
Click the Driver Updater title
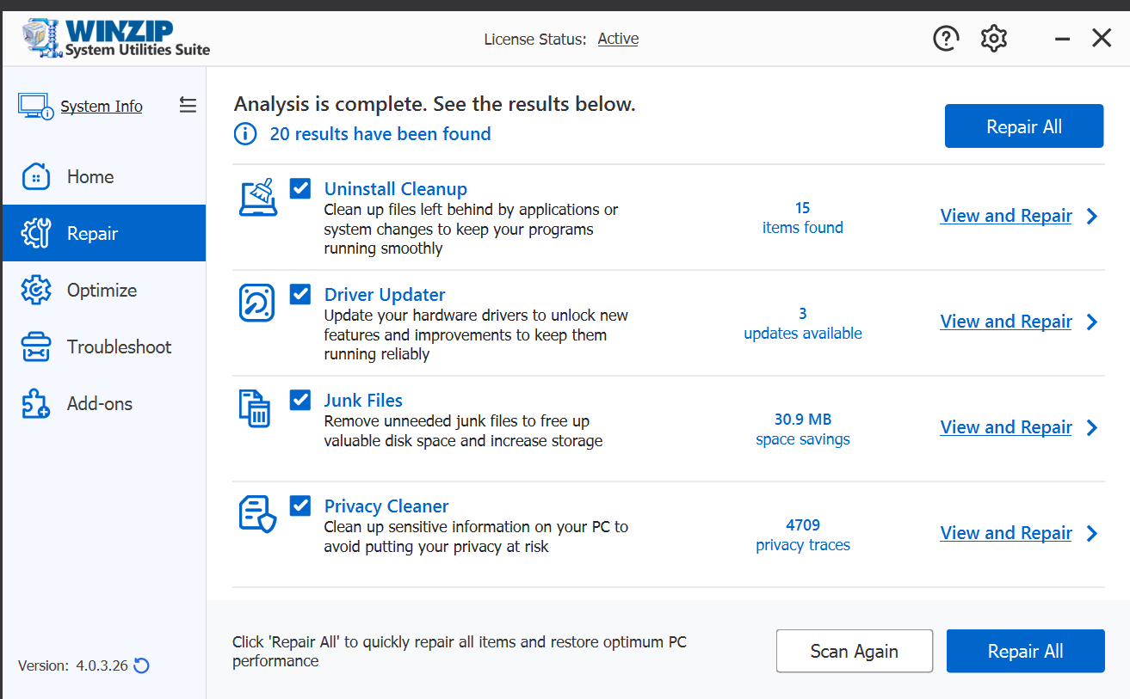[385, 295]
